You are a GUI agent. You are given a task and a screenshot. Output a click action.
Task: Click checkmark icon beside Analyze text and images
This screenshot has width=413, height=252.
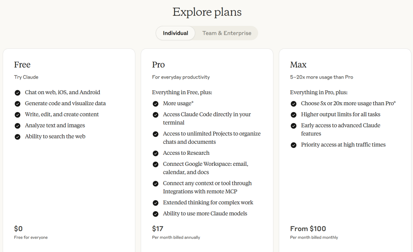(17, 126)
